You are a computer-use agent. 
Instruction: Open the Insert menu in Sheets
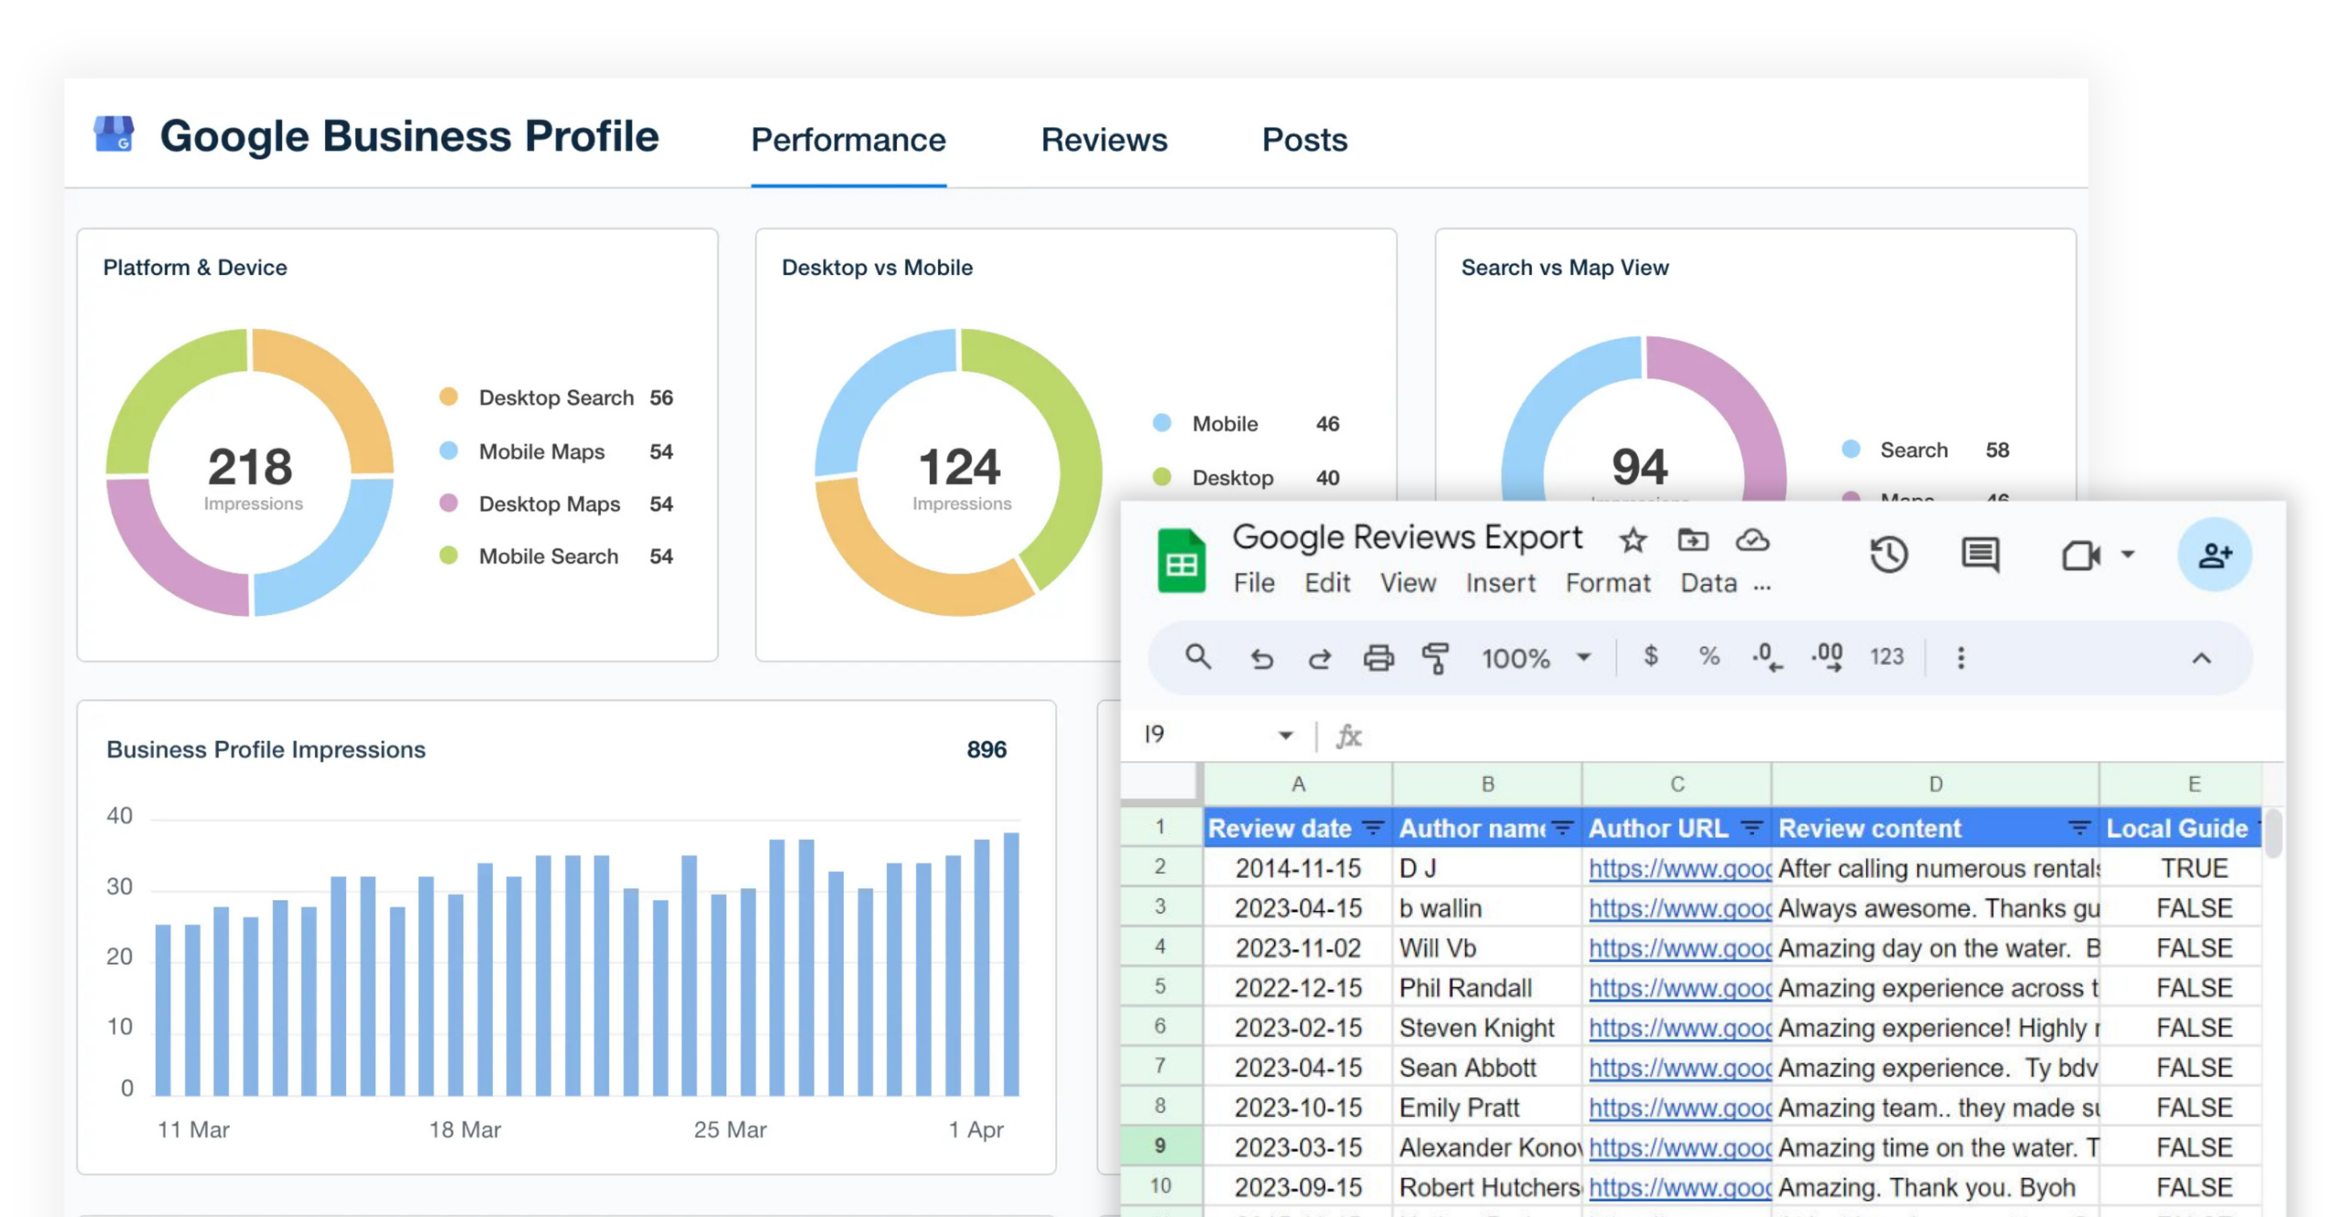coord(1501,583)
